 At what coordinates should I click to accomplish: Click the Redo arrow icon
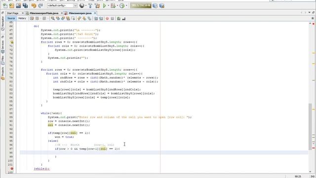(x=40, y=5)
